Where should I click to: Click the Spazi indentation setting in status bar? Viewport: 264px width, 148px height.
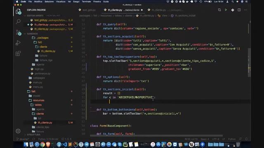pyautogui.click(x=205, y=139)
